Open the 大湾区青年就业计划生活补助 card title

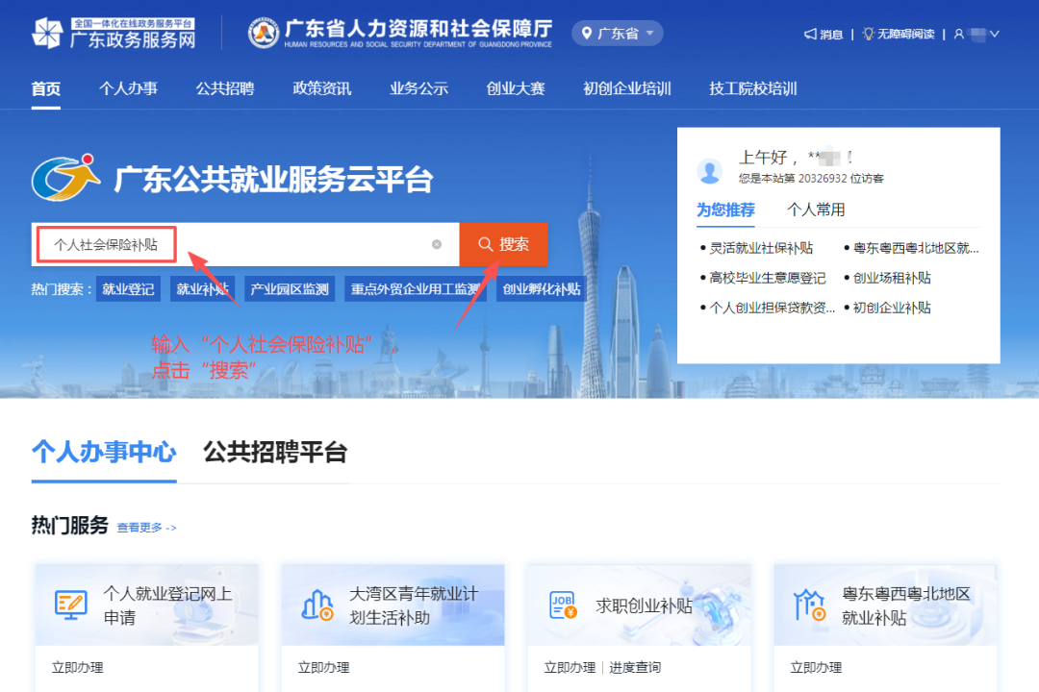(x=414, y=605)
